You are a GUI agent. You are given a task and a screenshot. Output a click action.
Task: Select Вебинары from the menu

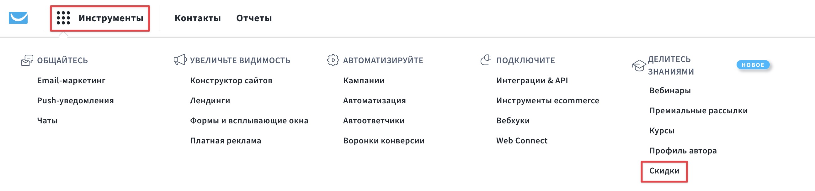670,90
